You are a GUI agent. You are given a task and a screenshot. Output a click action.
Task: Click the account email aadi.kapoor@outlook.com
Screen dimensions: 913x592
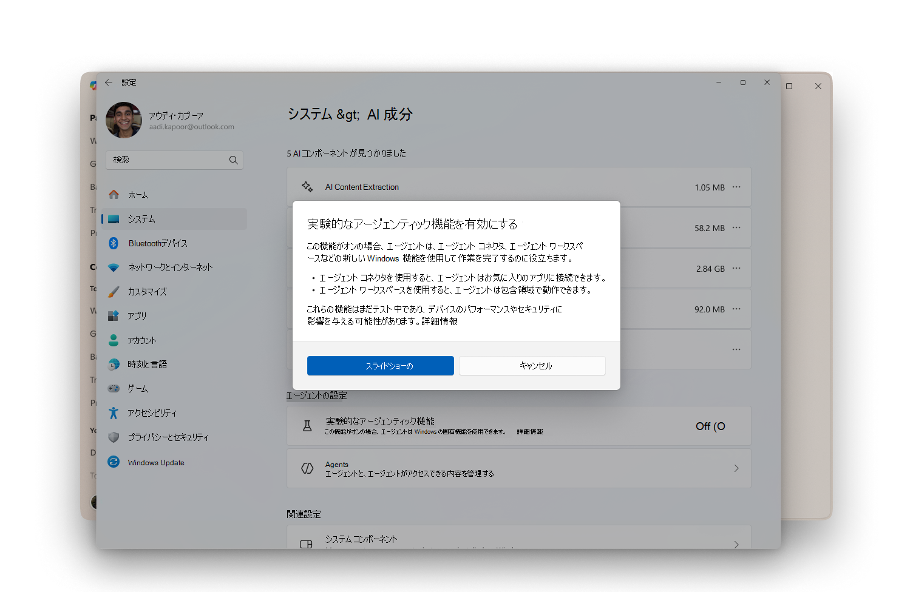pos(192,127)
